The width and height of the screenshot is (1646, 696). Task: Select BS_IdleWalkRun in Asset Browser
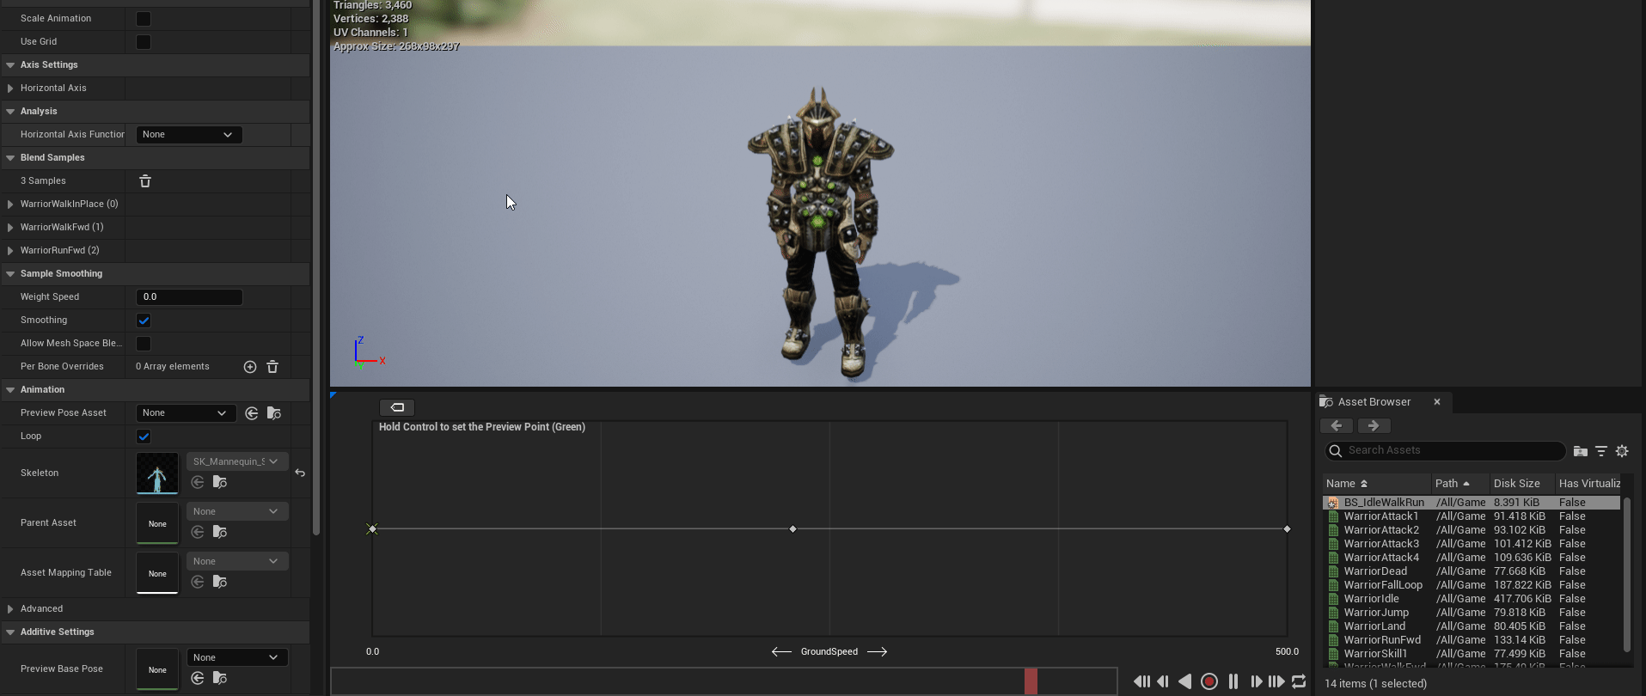[1471, 503]
